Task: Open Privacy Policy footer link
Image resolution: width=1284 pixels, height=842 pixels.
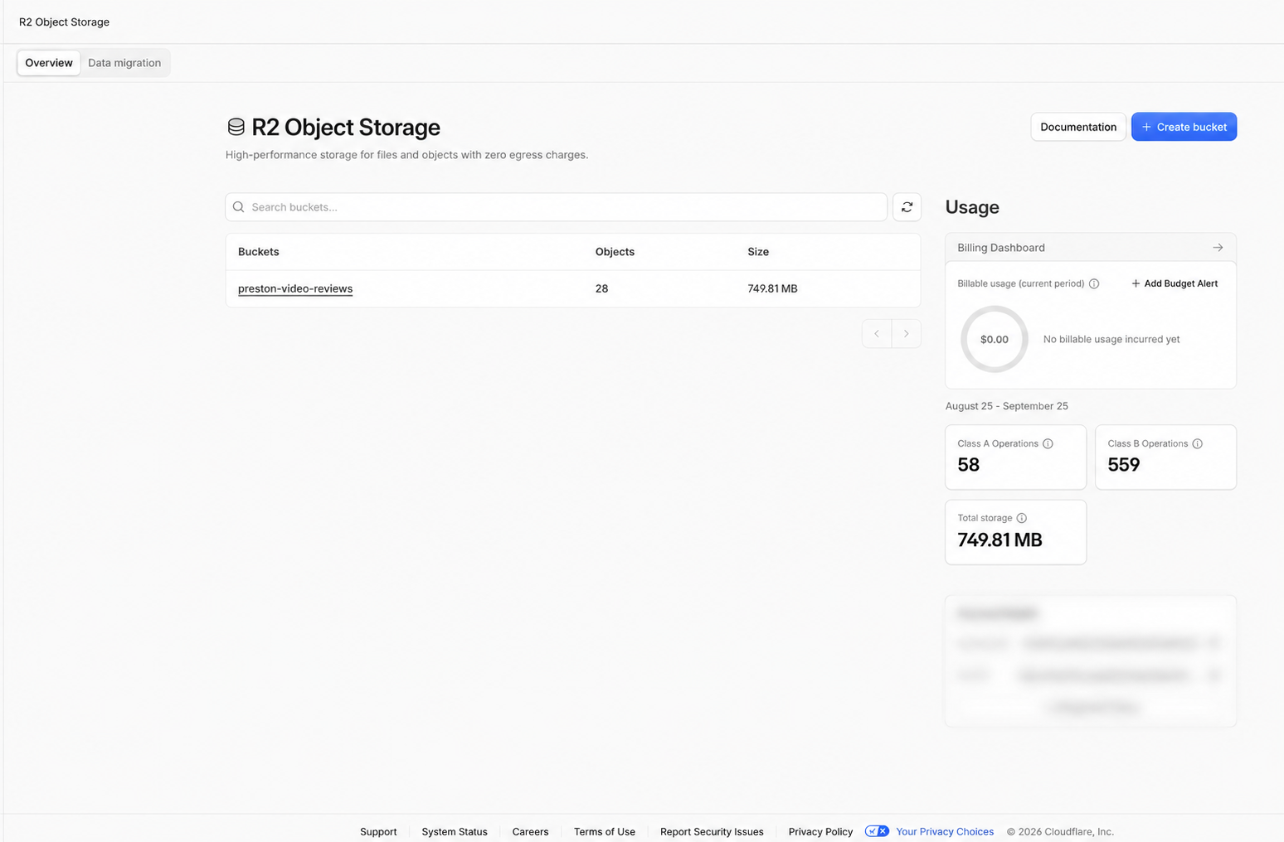Action: tap(820, 831)
